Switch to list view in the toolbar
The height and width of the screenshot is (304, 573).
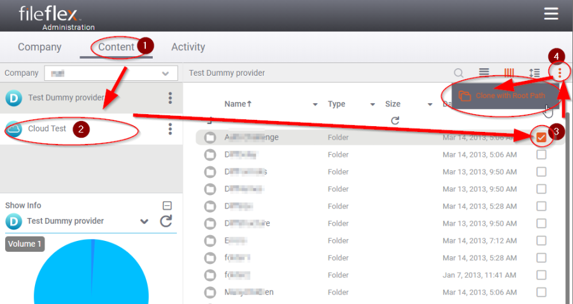click(485, 73)
